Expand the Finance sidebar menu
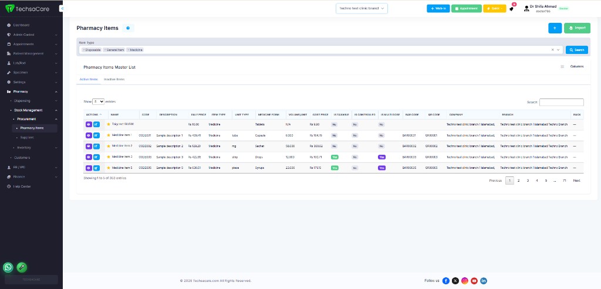The height and width of the screenshot is (289, 601). click(x=32, y=177)
